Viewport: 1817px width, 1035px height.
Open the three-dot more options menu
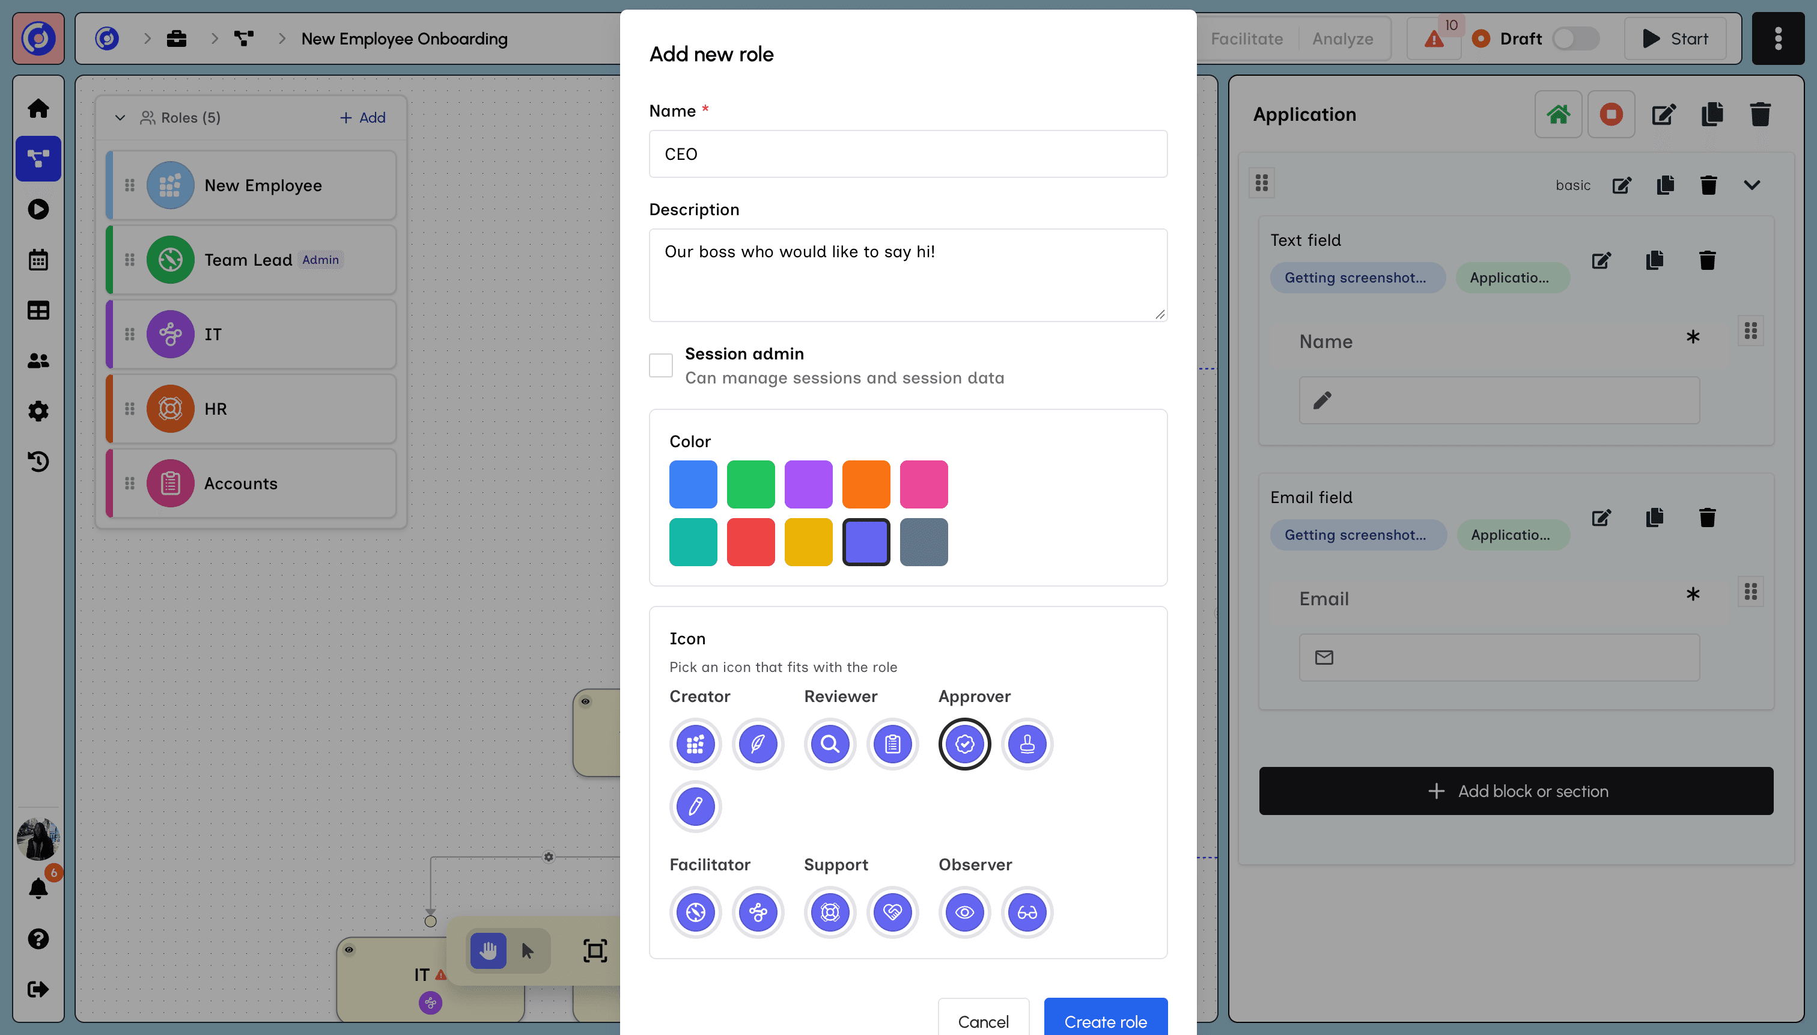[x=1778, y=38]
